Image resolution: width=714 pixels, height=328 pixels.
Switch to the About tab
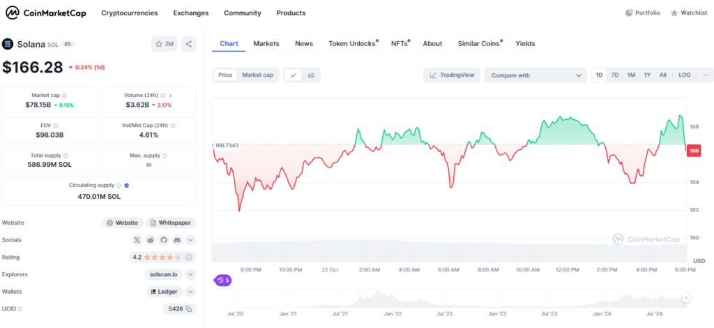coord(432,44)
